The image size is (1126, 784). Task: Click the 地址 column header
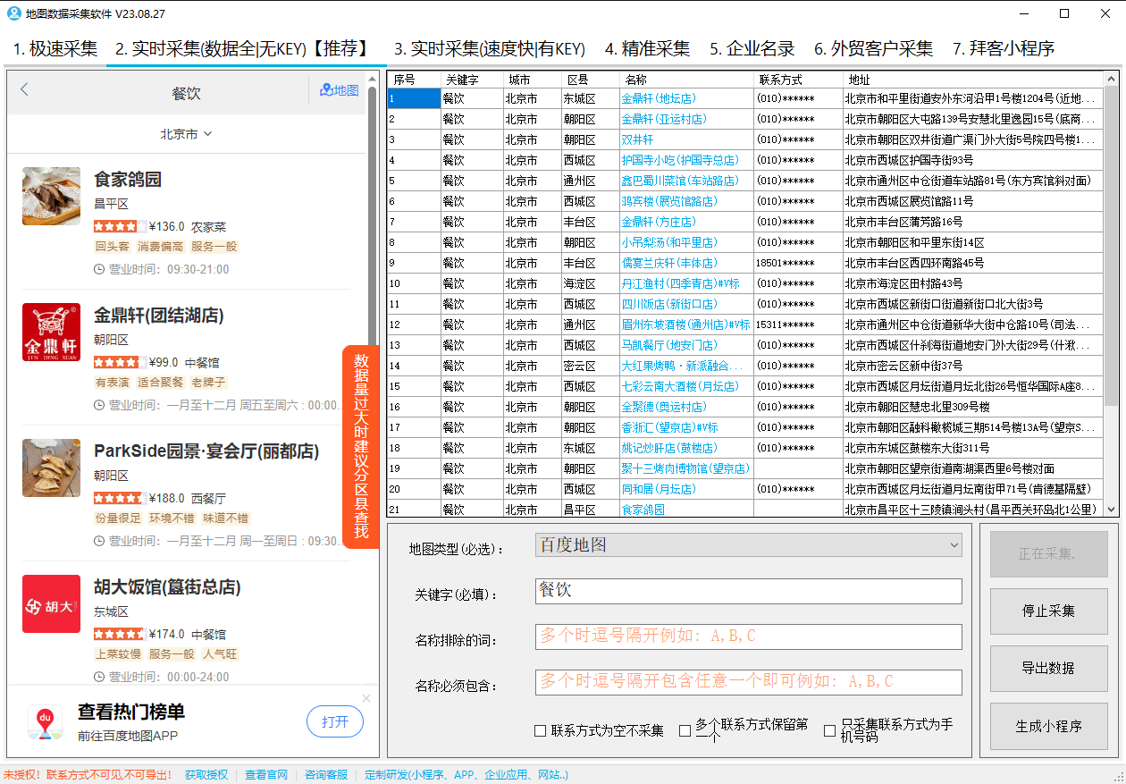coord(973,80)
